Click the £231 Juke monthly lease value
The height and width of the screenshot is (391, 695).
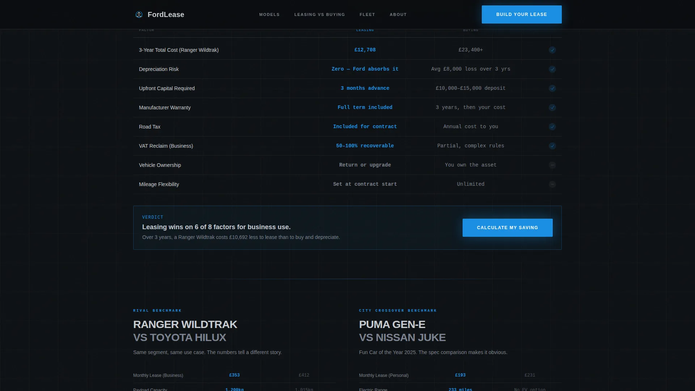click(530, 375)
